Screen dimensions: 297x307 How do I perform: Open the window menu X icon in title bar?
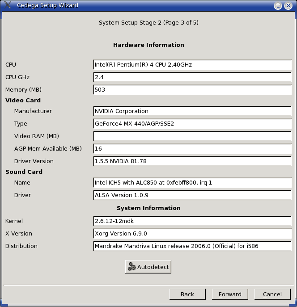pyautogui.click(x=7, y=5)
